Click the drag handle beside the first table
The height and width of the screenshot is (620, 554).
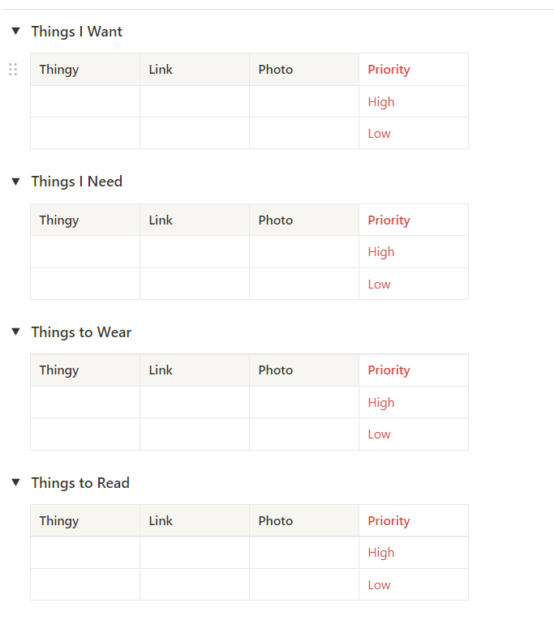click(x=13, y=70)
